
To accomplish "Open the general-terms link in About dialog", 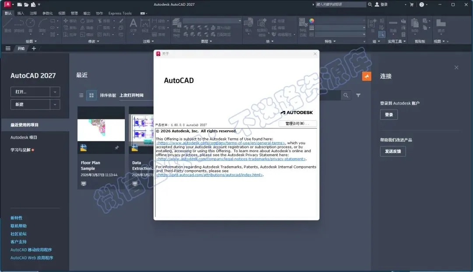I will coord(220,143).
